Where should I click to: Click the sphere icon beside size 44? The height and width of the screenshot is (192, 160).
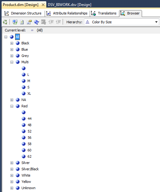pyautogui.click(x=24, y=119)
